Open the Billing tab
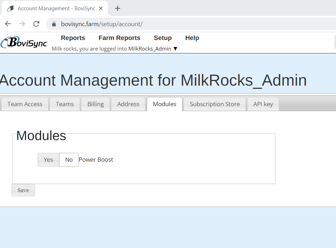This screenshot has height=248, width=336. coord(95,104)
